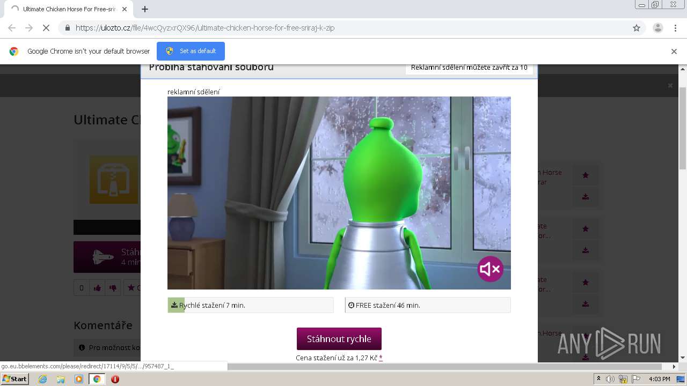The height and width of the screenshot is (386, 687).
Task: Open a new tab with the plus button
Action: click(x=145, y=9)
